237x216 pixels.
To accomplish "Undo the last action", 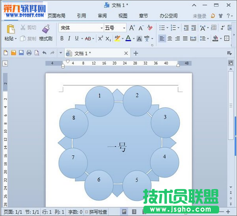I will [45, 53].
